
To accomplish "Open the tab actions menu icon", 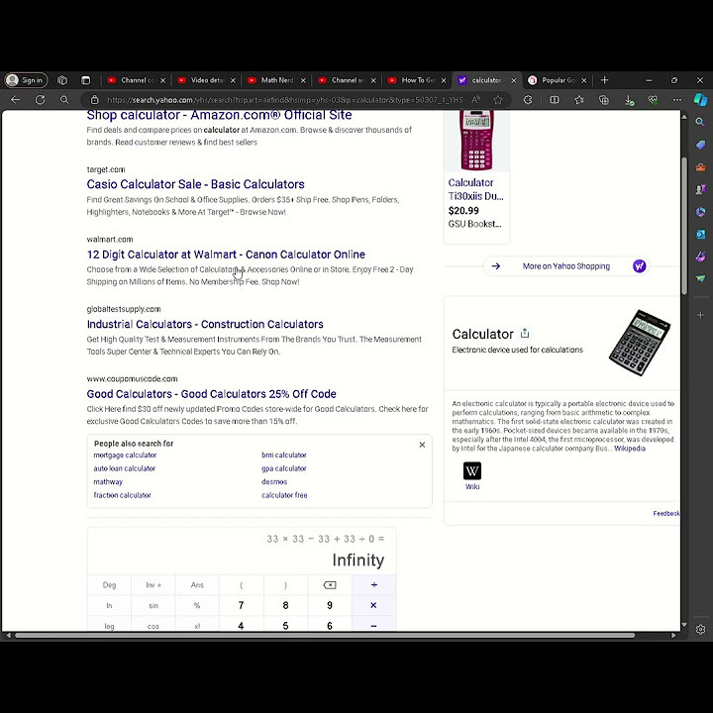I will click(x=85, y=80).
